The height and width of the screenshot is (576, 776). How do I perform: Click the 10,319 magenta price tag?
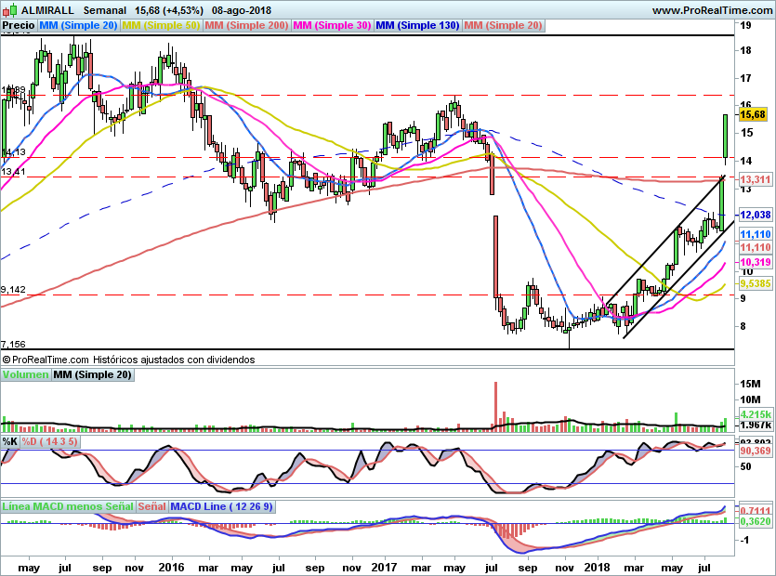[756, 262]
